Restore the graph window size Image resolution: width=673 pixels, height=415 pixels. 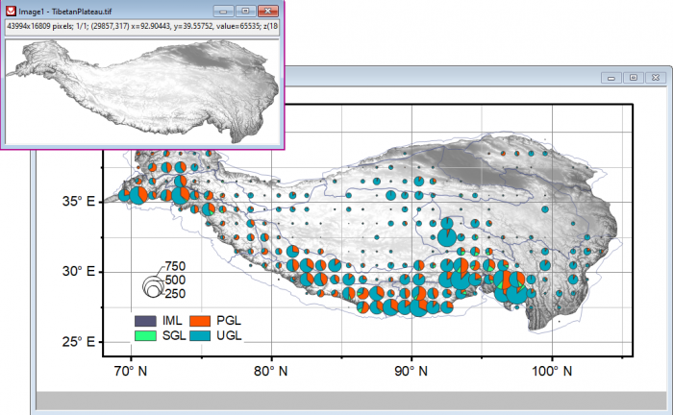[633, 77]
